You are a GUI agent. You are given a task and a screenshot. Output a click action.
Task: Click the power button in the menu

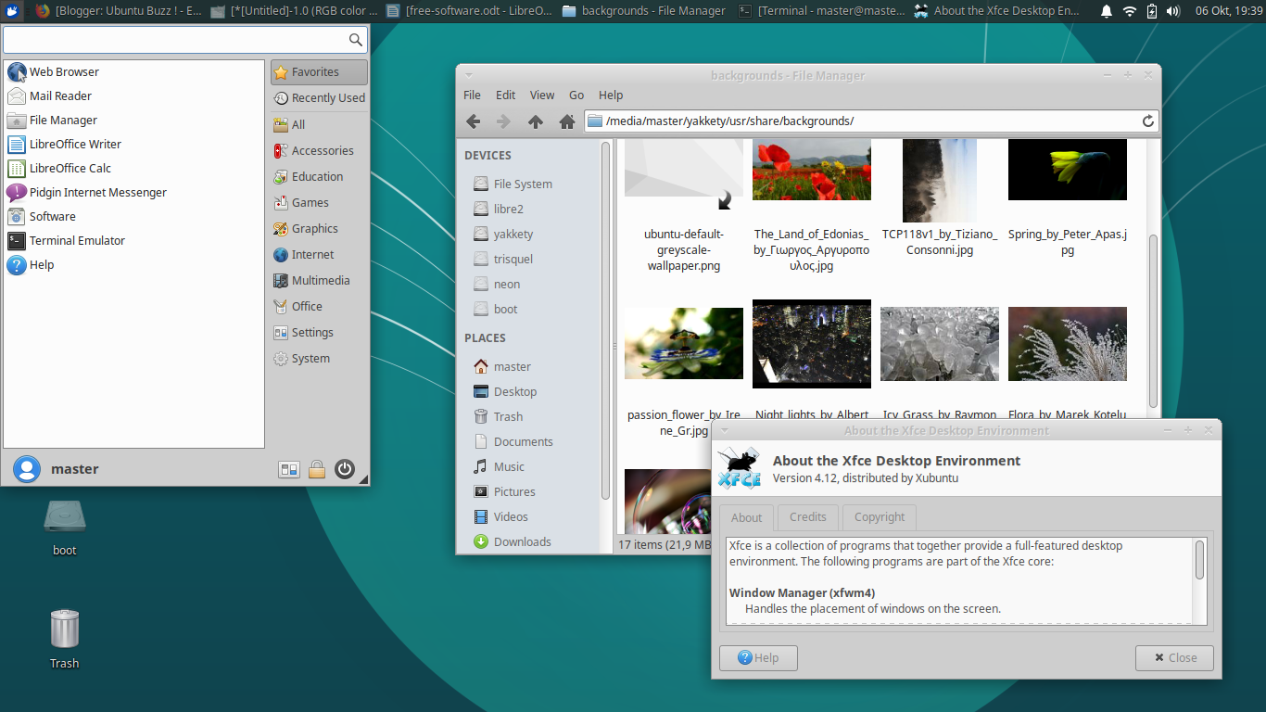pyautogui.click(x=345, y=469)
